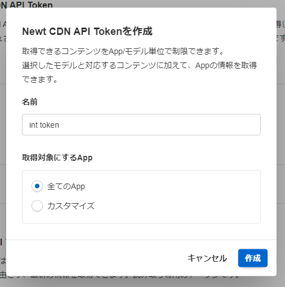285x287 pixels.
Task: Click the 取得対象にするApp section heading
Action: click(x=57, y=158)
